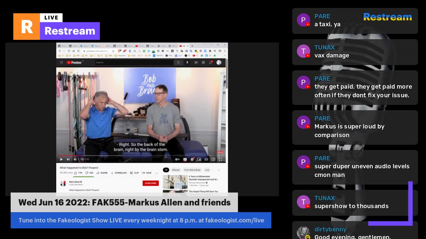Screen dimensions: 426x239
Task: Reload the browser page
Action: point(69,51)
